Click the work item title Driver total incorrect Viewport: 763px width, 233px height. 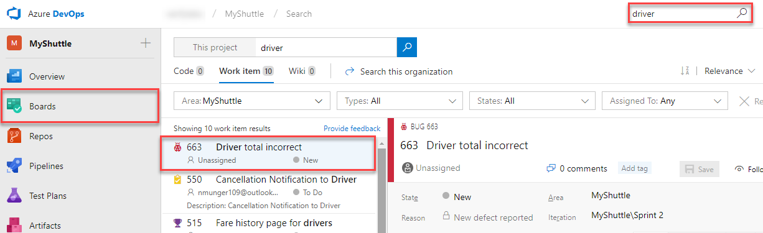pos(477,145)
